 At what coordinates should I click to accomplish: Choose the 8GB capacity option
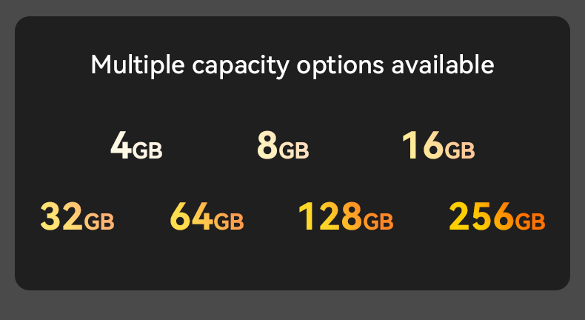click(x=282, y=146)
